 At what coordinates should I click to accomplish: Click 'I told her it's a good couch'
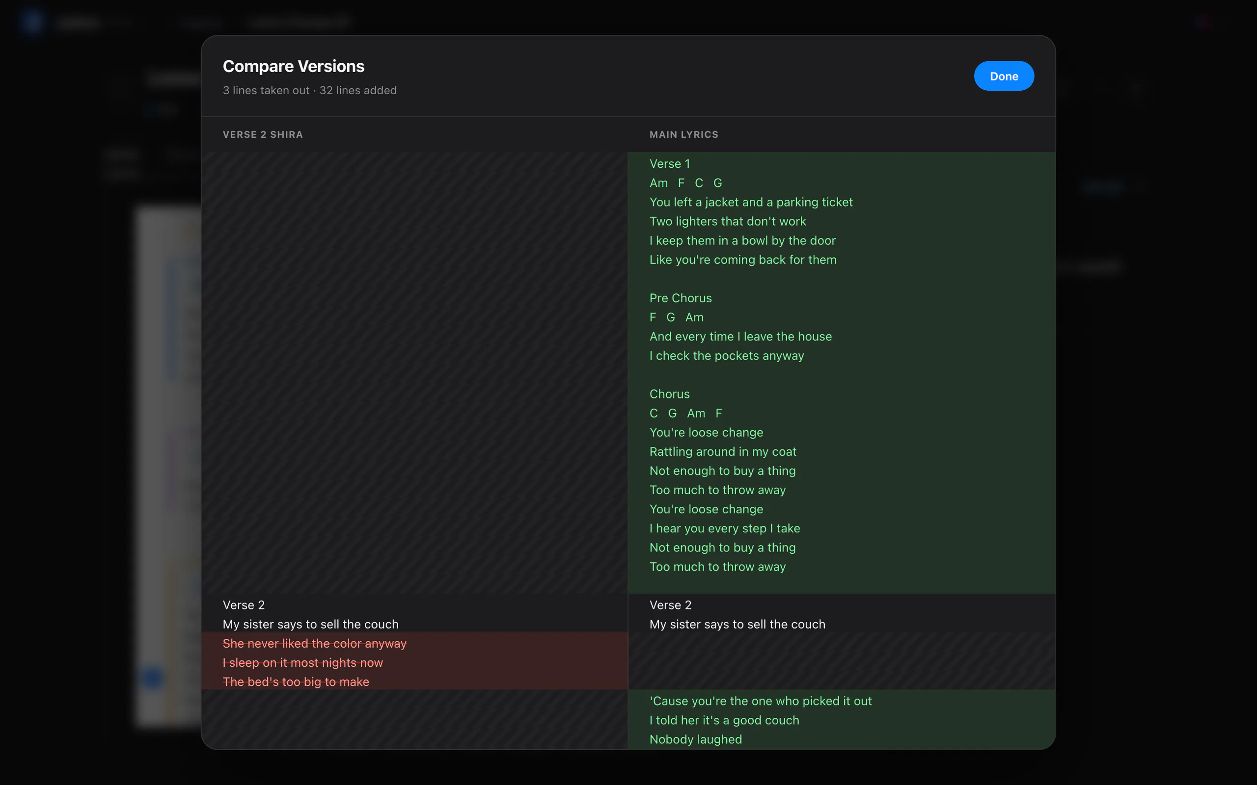pos(724,721)
